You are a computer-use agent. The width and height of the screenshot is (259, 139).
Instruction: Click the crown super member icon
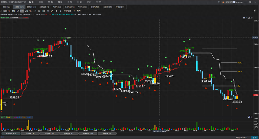pyautogui.click(x=223, y=2)
